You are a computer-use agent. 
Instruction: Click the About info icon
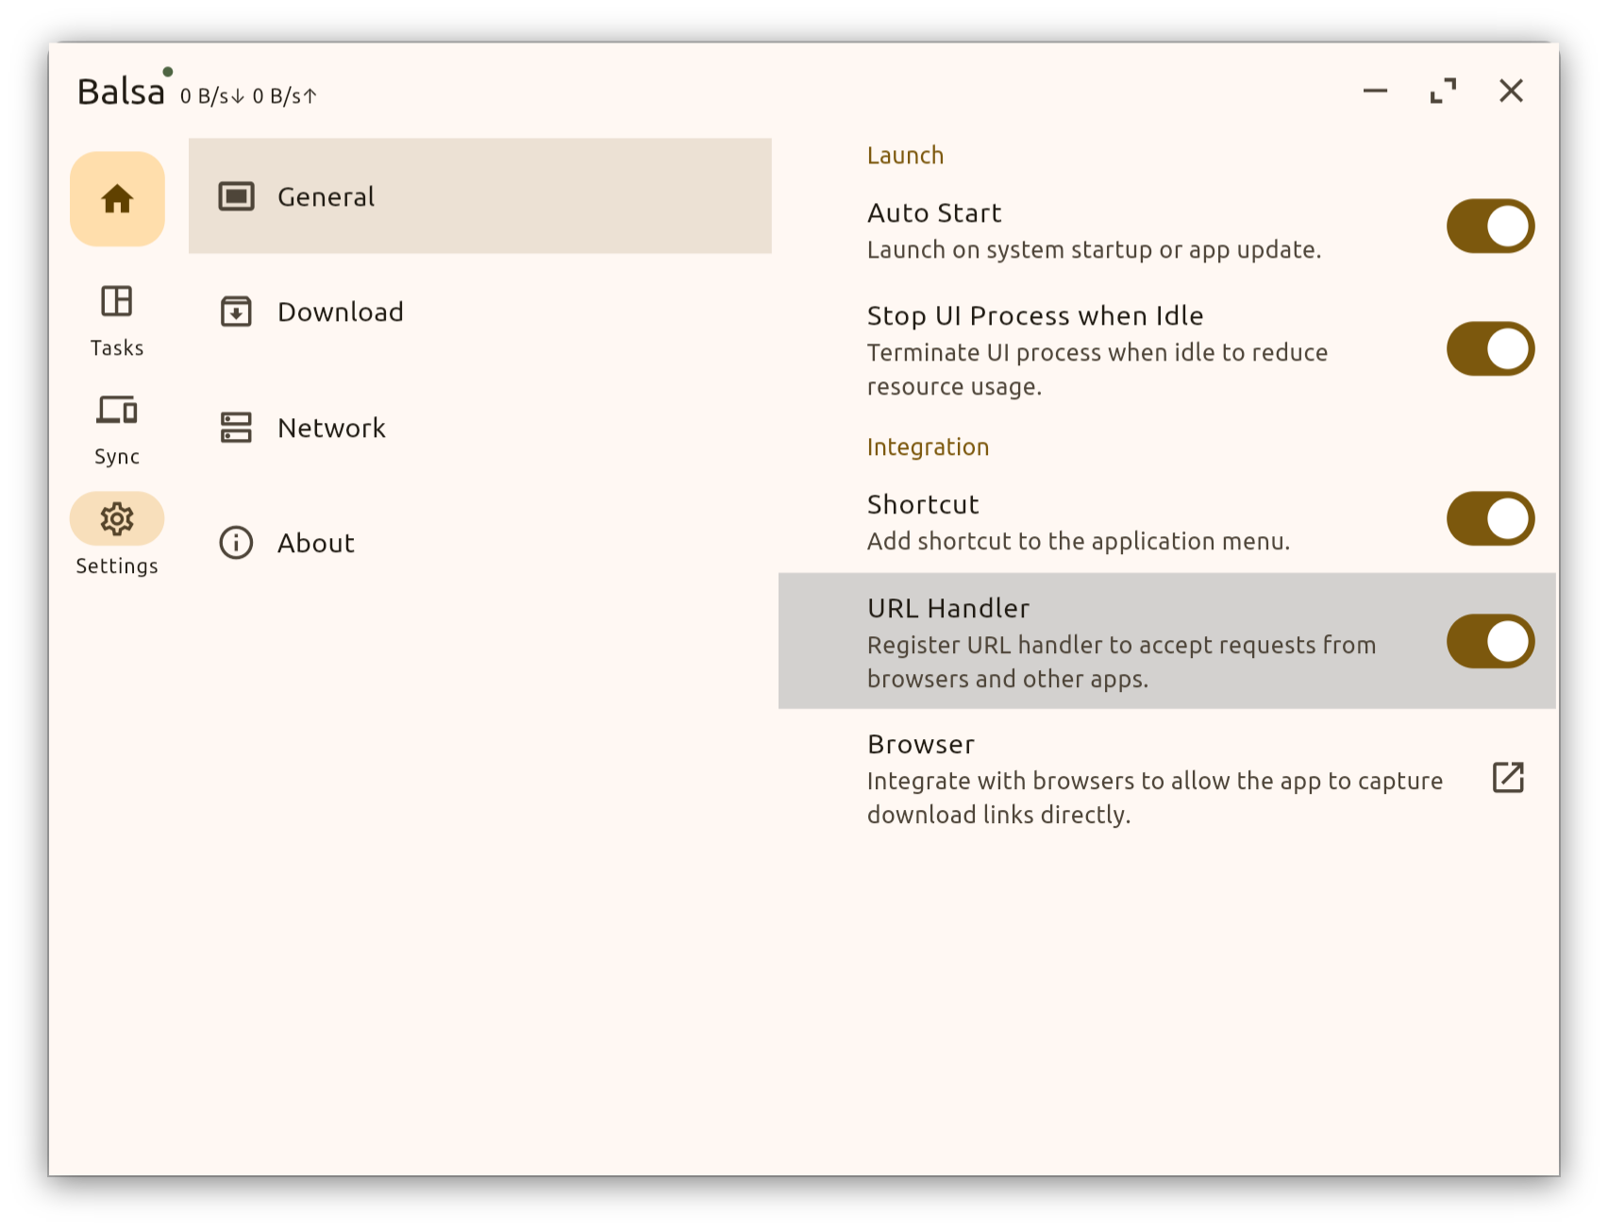235,543
